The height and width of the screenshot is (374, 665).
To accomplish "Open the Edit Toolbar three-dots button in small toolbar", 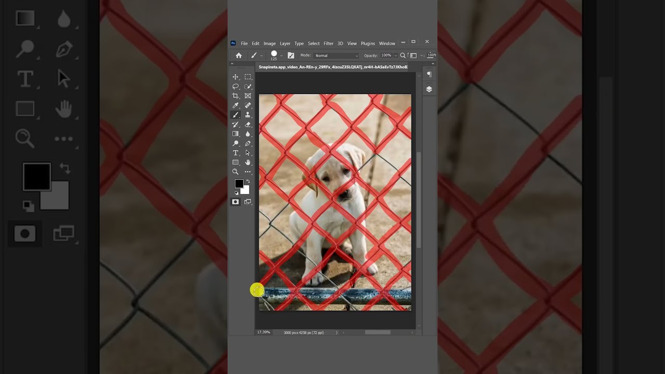I will tap(248, 171).
